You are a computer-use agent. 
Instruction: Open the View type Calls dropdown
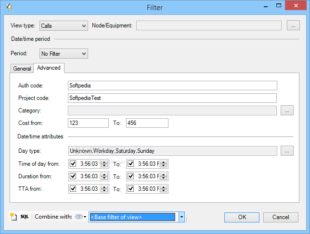(64, 26)
